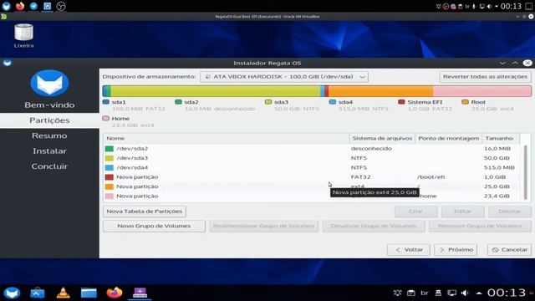This screenshot has height=301, width=535.
Task: Sort by Sistema de arquivos column header
Action: point(382,138)
